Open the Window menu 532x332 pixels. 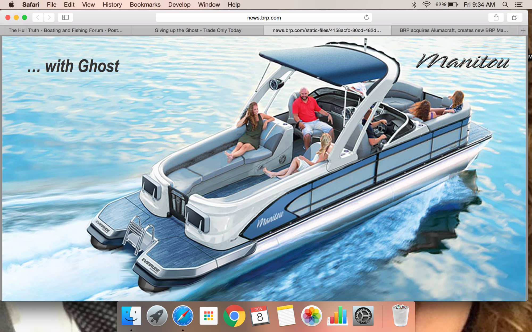pos(209,5)
